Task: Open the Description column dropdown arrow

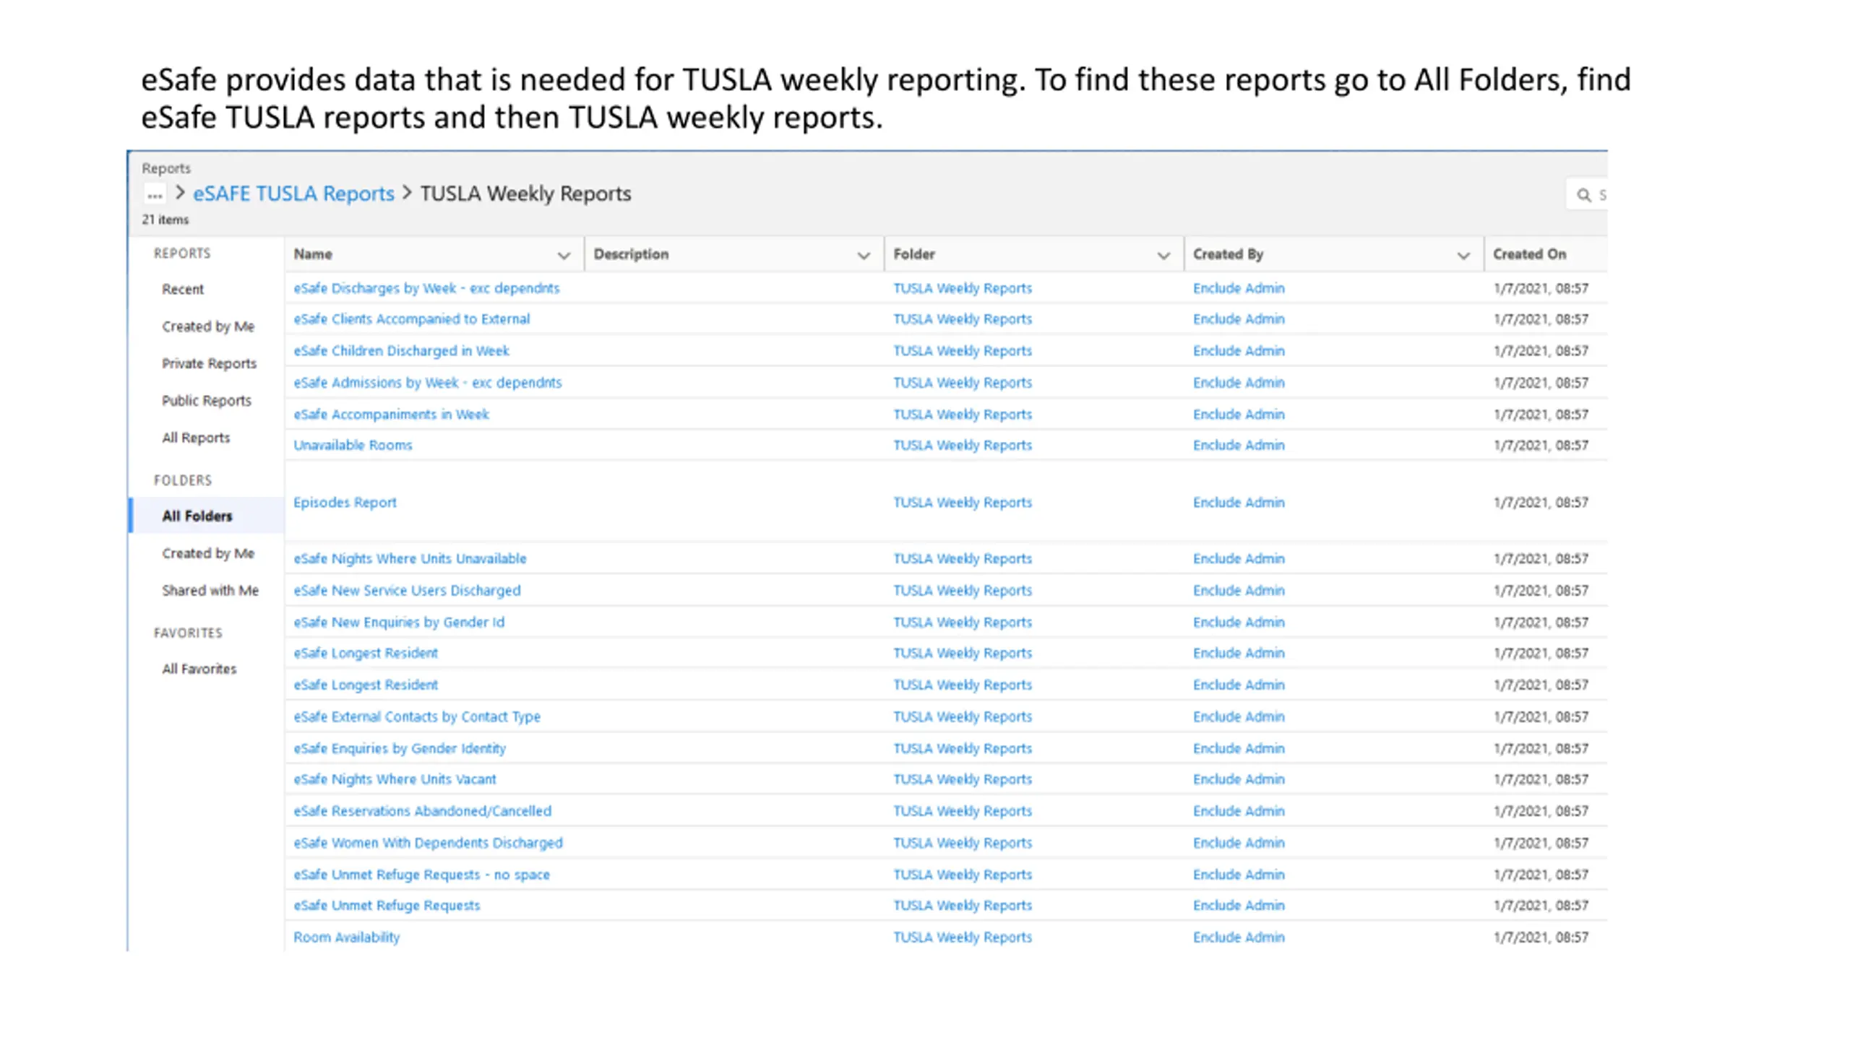Action: coord(864,255)
